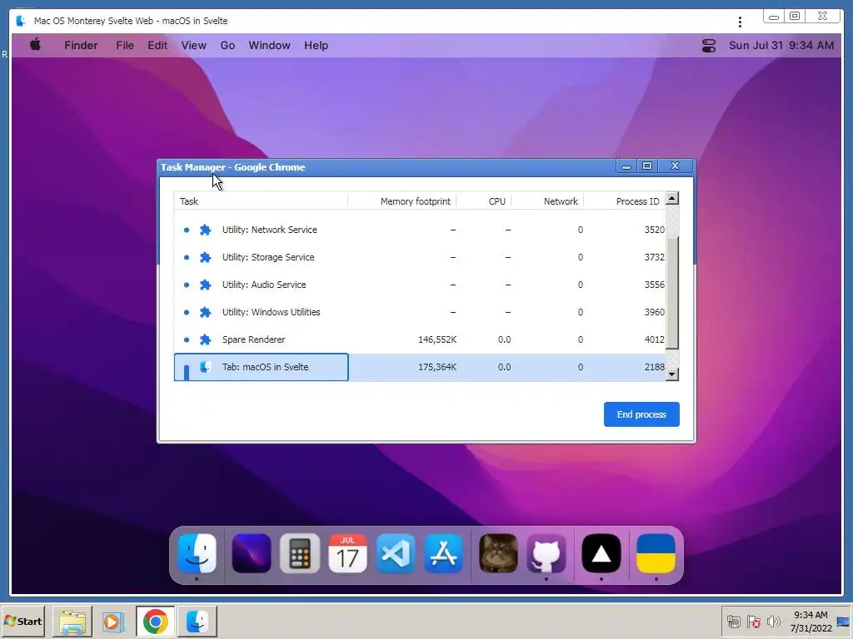Click the Chrome three-dot menu in title bar
Viewport: 853px width, 639px height.
(x=740, y=22)
